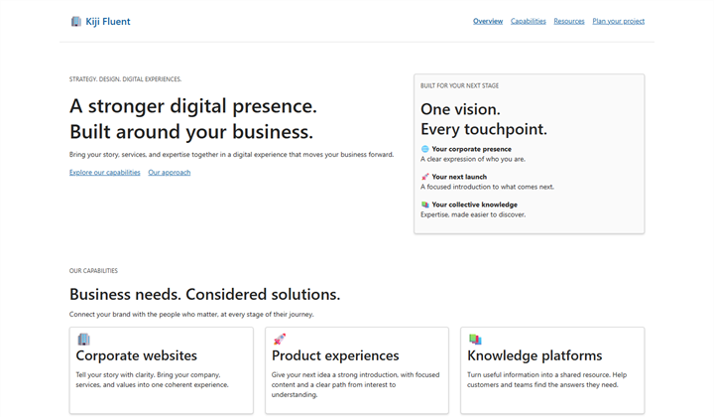Image resolution: width=714 pixels, height=417 pixels.
Task: Click the Product experiences card heading
Action: click(x=335, y=355)
